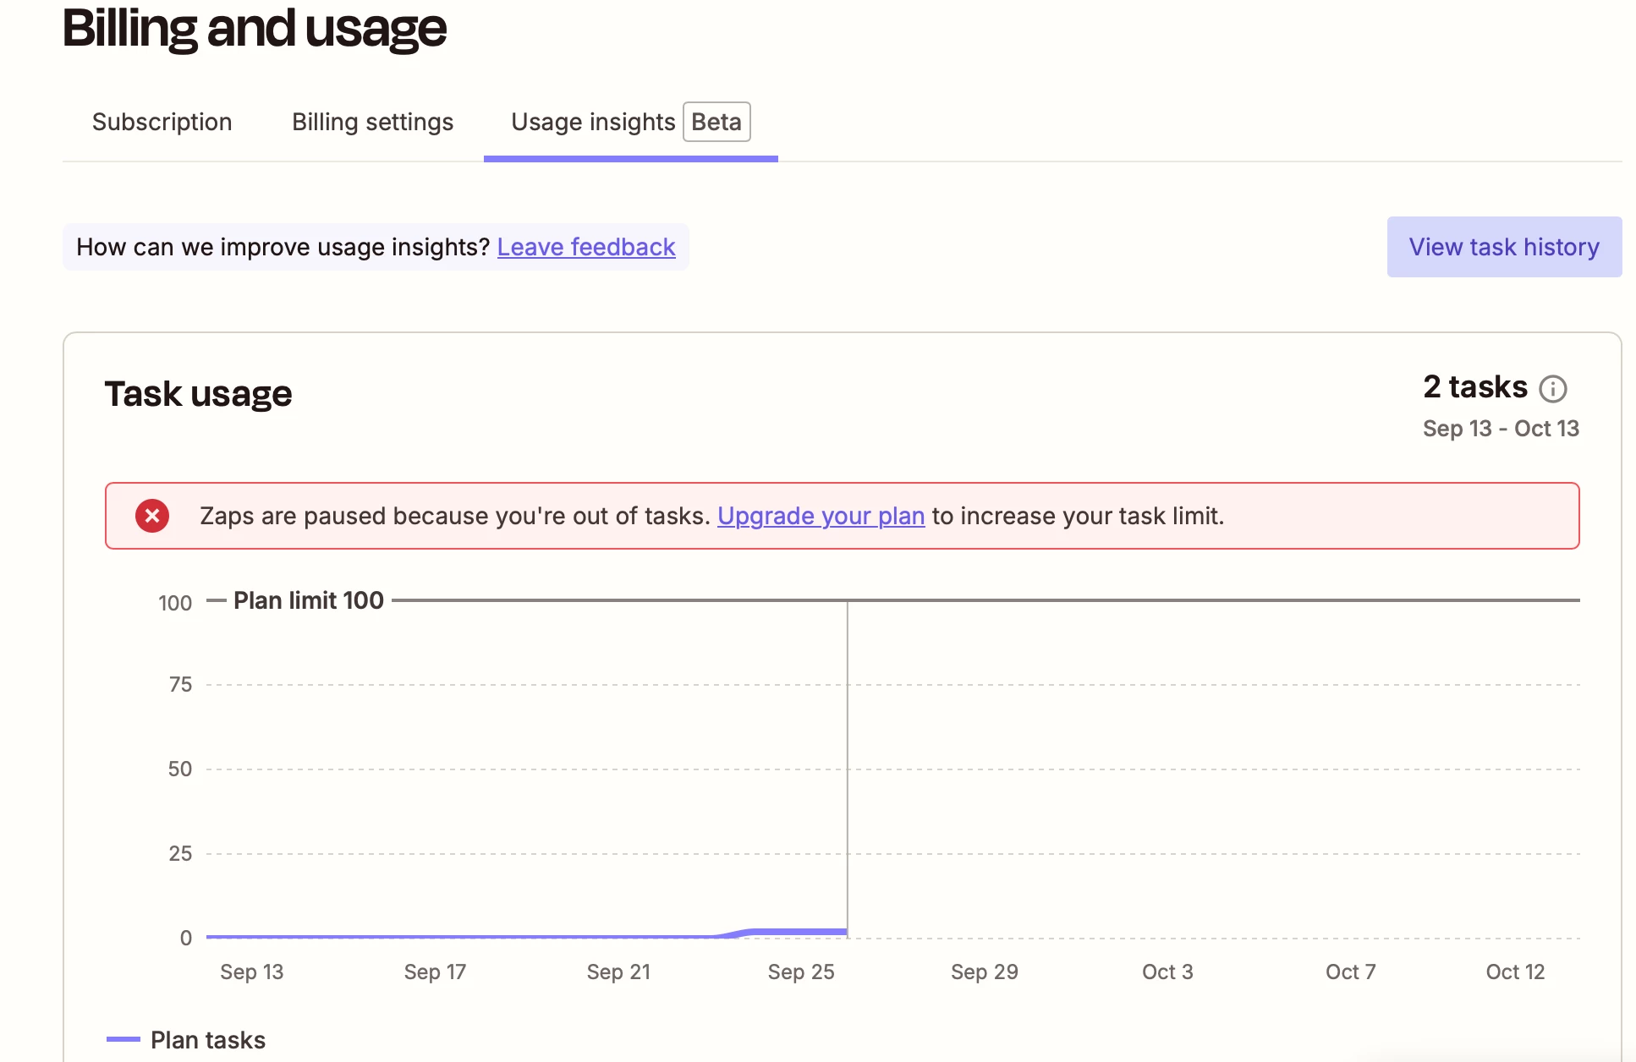Switch to Billing settings tab

tap(372, 122)
